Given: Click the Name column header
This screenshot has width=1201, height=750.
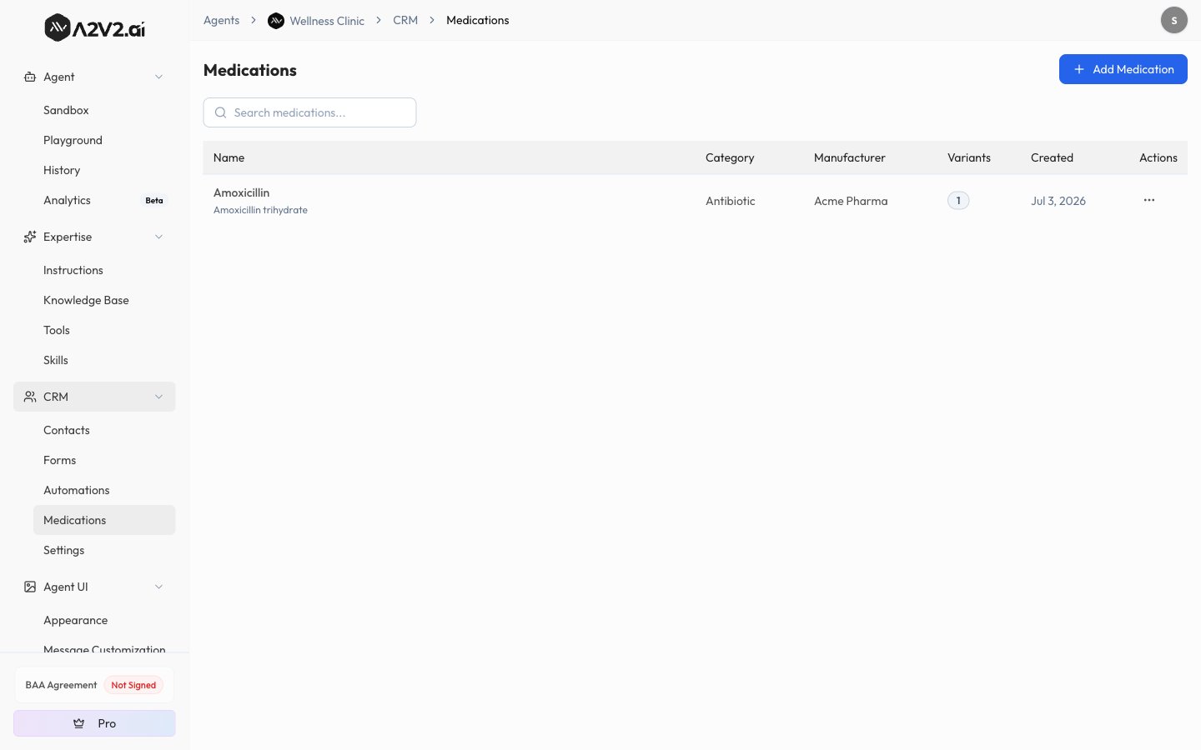Looking at the screenshot, I should click(x=229, y=157).
